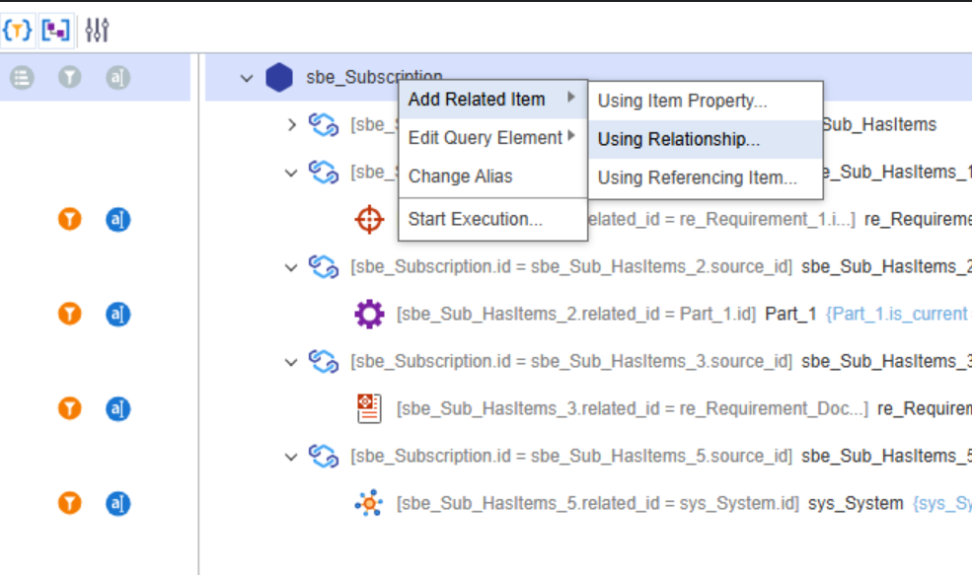The height and width of the screenshot is (575, 972).
Task: Click the sys_System node icon
Action: click(x=368, y=504)
